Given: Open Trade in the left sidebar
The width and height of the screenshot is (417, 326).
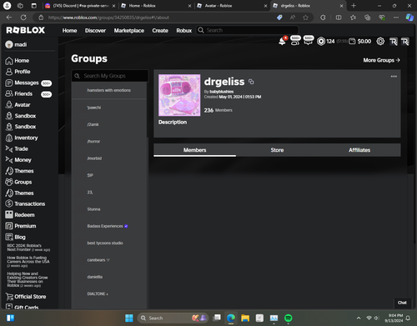Looking at the screenshot, I should tap(17, 149).
